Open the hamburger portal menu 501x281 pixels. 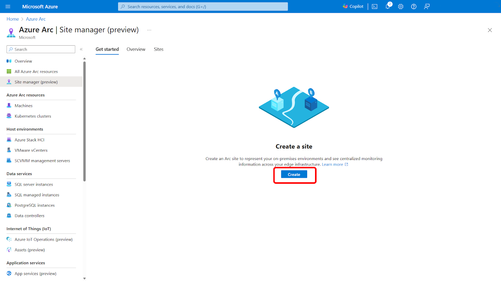click(x=8, y=7)
